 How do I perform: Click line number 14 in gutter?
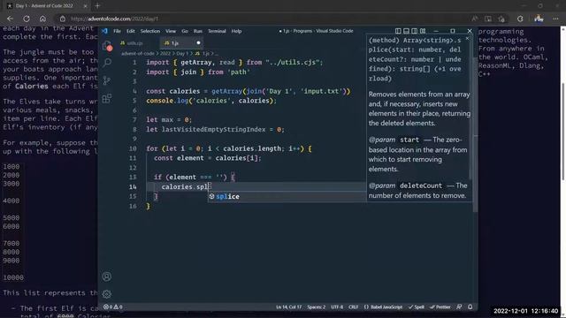coord(133,186)
